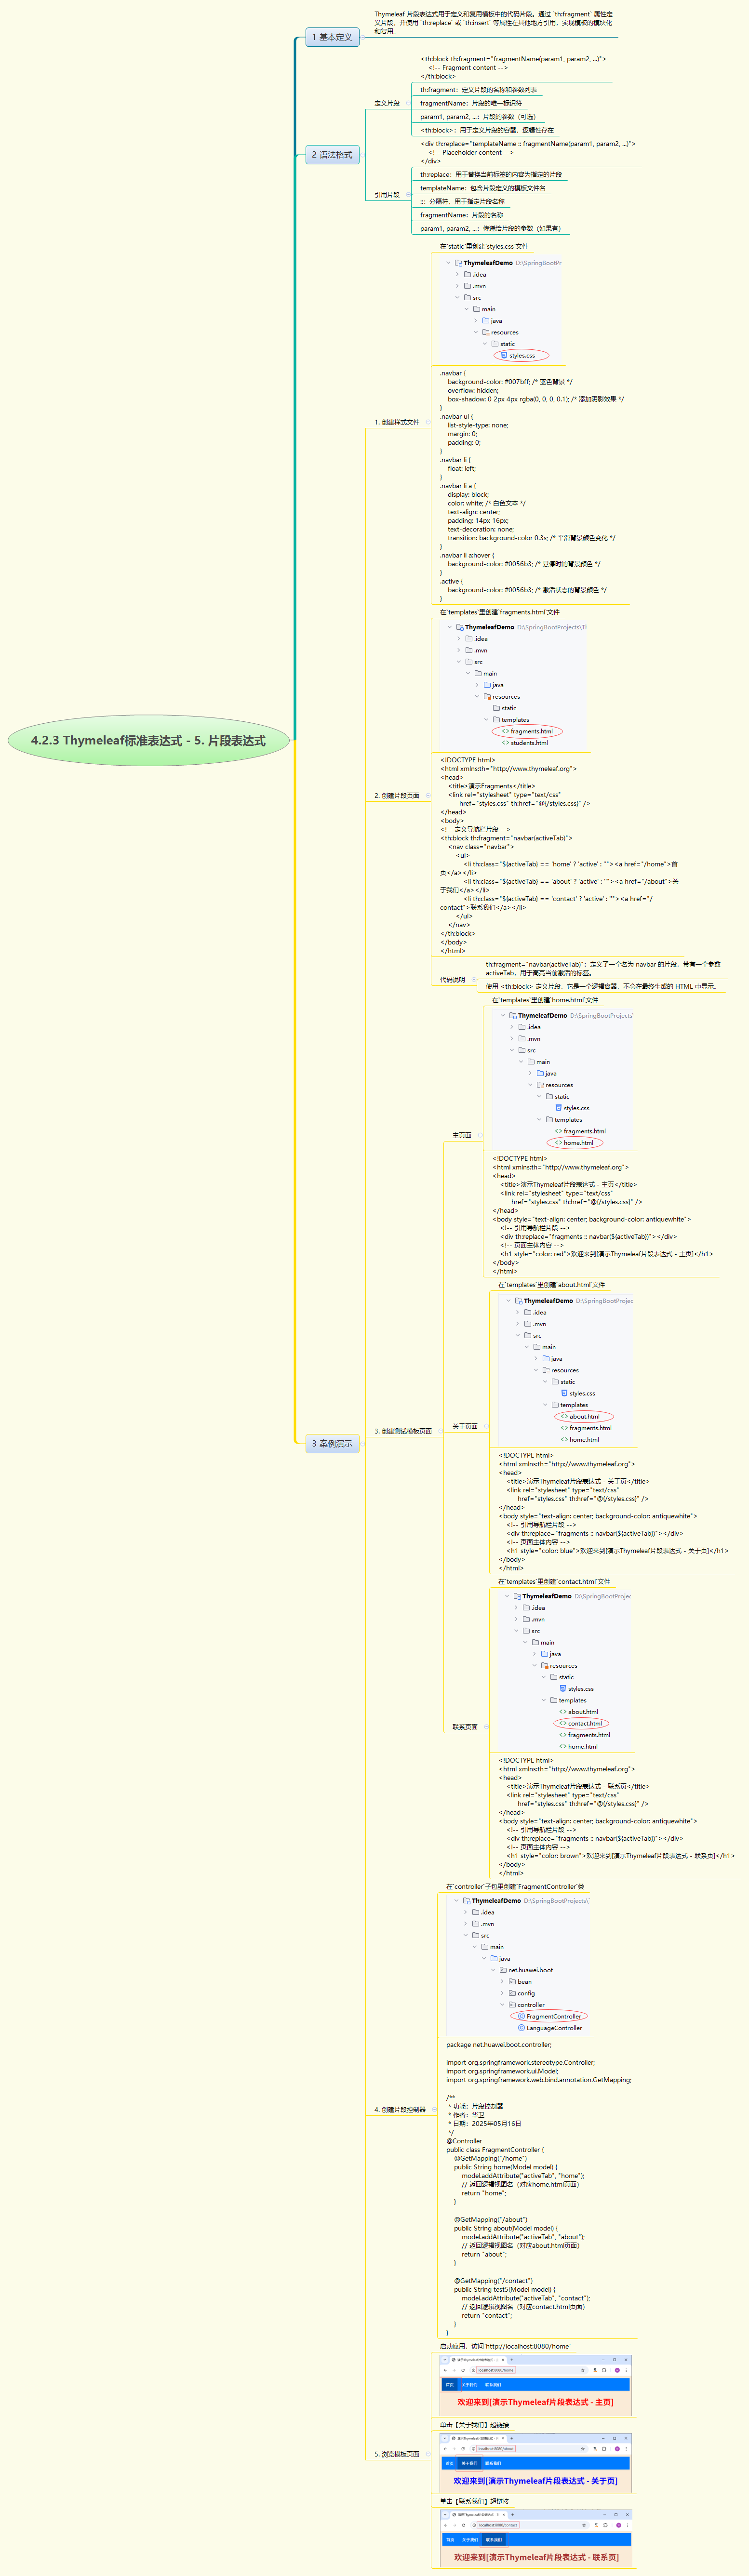
Task: Click 关于我们 nav link on localhost:8080/contact page
Action: coord(470,2540)
